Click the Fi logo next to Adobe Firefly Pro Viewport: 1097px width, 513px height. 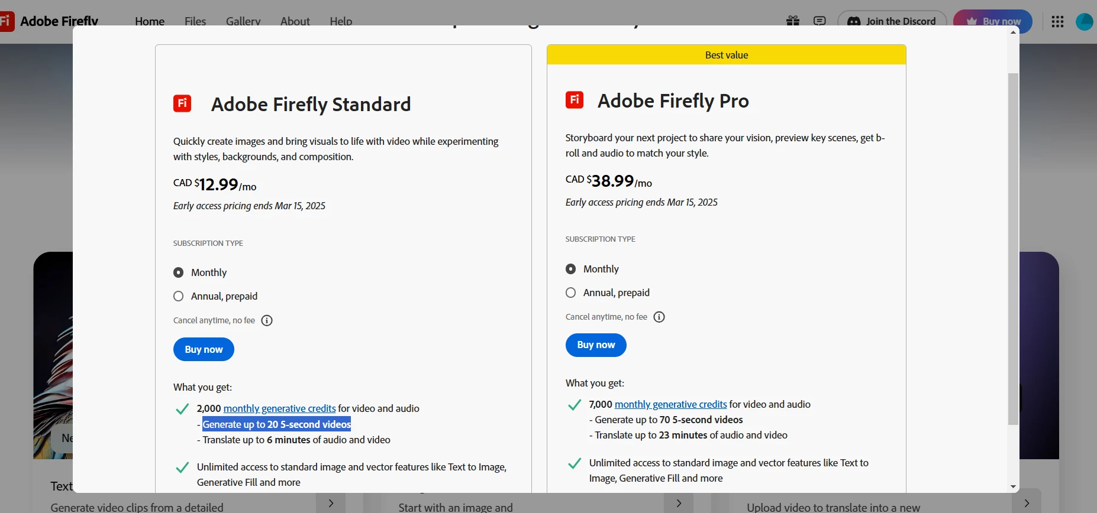575,100
